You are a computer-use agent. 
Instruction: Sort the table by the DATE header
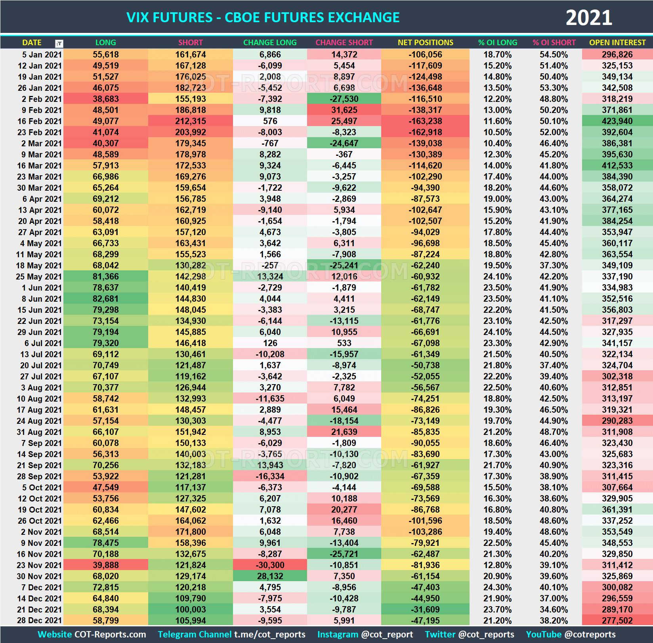pyautogui.click(x=32, y=42)
